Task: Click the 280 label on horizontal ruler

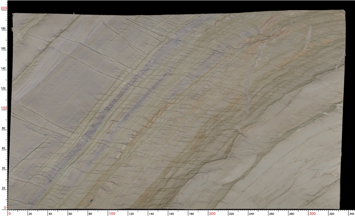Action: point(292,213)
